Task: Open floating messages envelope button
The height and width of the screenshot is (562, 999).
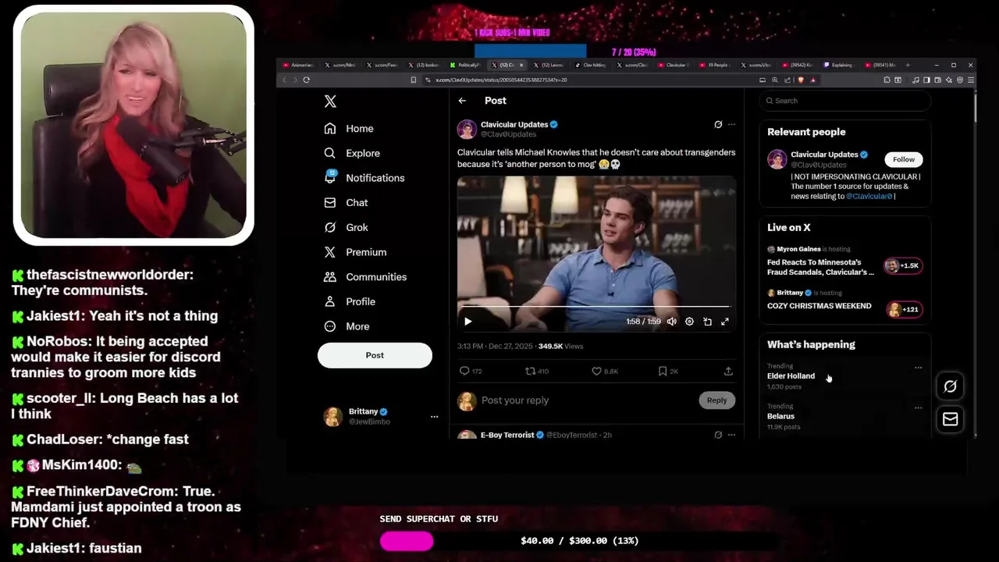Action: point(950,419)
